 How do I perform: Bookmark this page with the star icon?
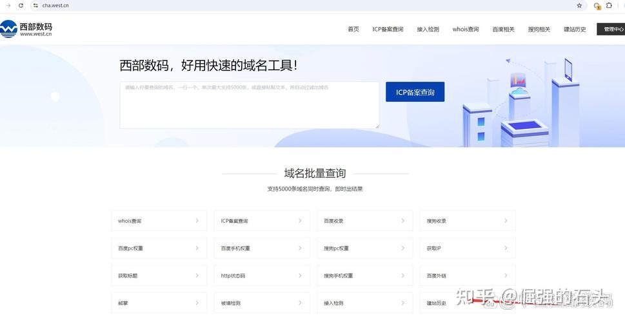pos(579,6)
